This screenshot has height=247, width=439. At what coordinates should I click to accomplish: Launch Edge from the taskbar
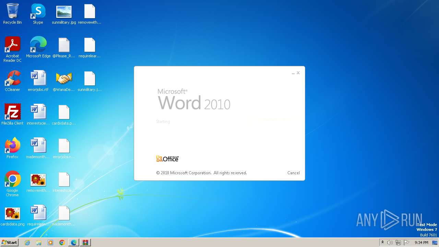74,243
